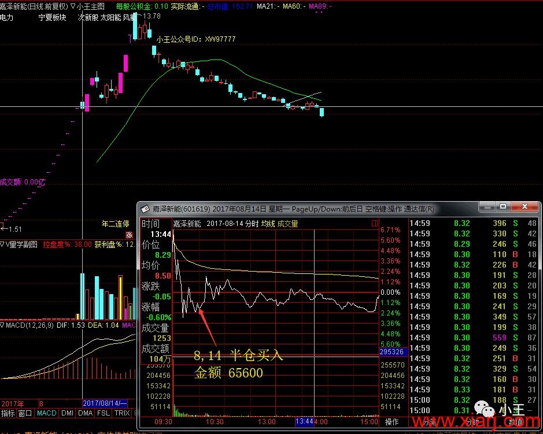The height and width of the screenshot is (434, 543).
Task: Click the 10:30 label on intraday time axis
Action: tap(215, 422)
